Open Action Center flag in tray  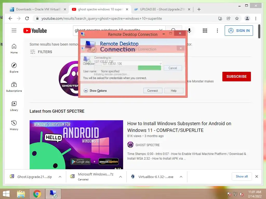[x=229, y=194]
